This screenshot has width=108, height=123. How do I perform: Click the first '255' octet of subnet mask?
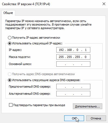pyautogui.click(x=61, y=57)
